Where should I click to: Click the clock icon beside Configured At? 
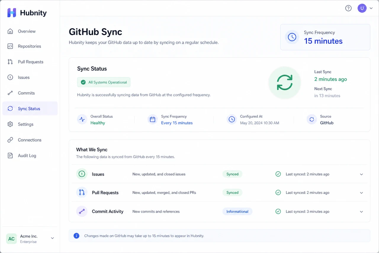click(232, 120)
